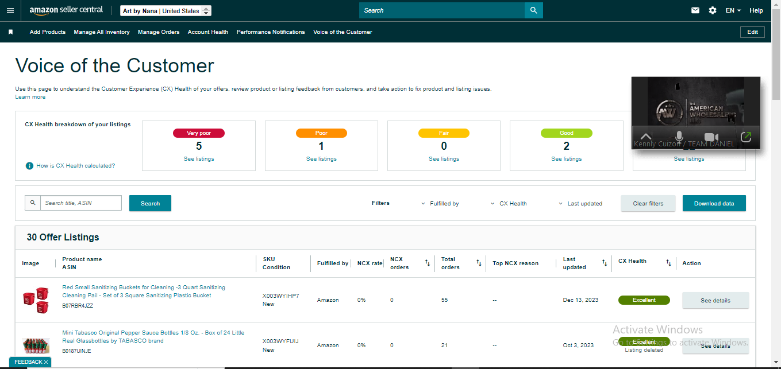Image resolution: width=781 pixels, height=369 pixels.
Task: Click the Very poor red badge
Action: coord(199,133)
